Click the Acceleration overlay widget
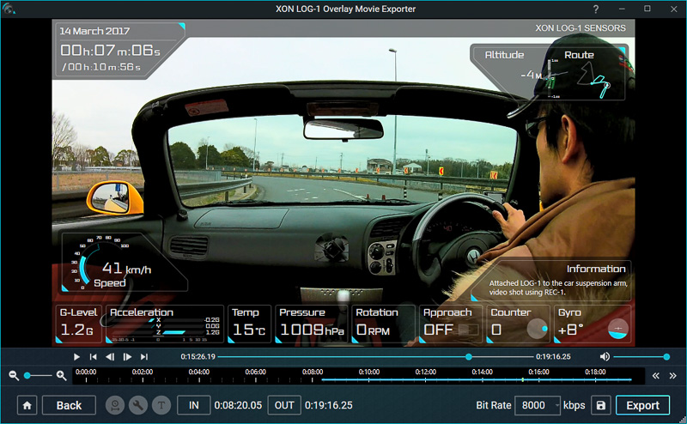The width and height of the screenshot is (687, 424). [x=165, y=324]
